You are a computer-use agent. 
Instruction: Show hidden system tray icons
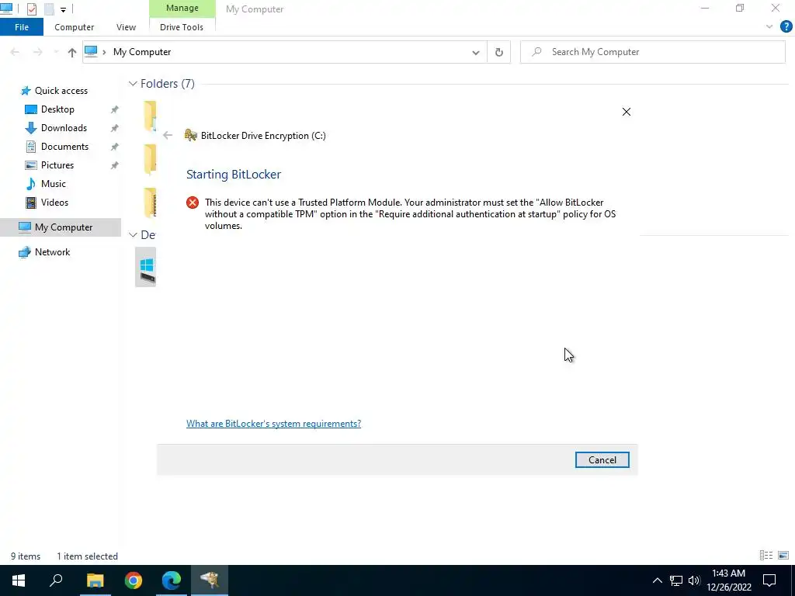point(657,580)
